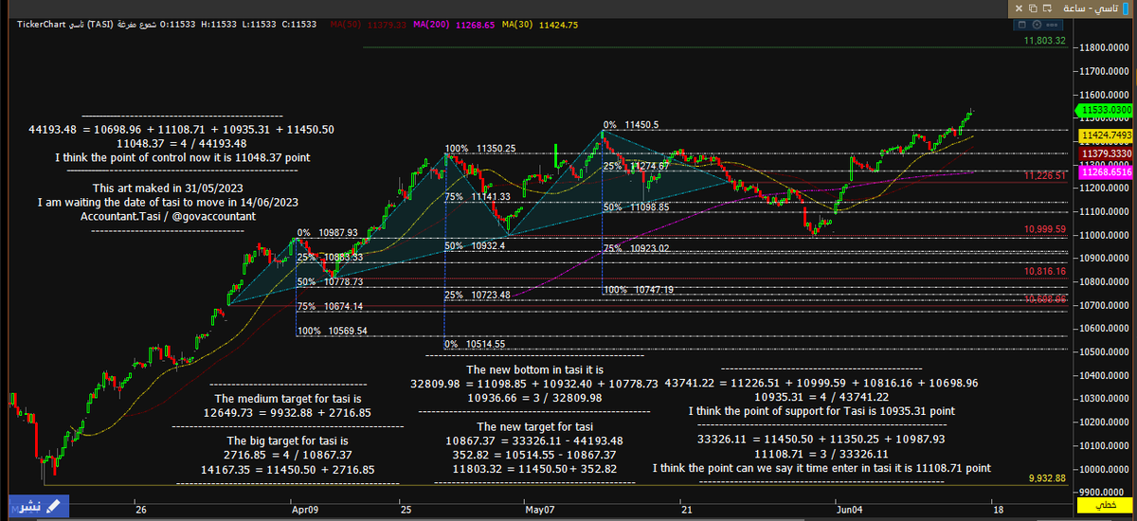Select 'The medium target for tasi is' text
1137x521 pixels.
[x=287, y=399]
